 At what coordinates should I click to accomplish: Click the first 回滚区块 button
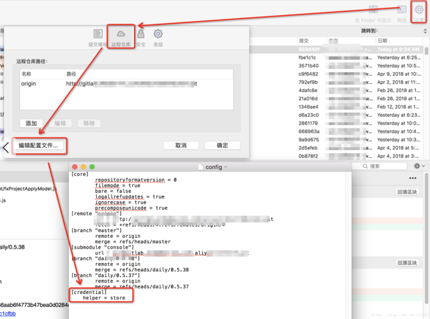(406, 191)
